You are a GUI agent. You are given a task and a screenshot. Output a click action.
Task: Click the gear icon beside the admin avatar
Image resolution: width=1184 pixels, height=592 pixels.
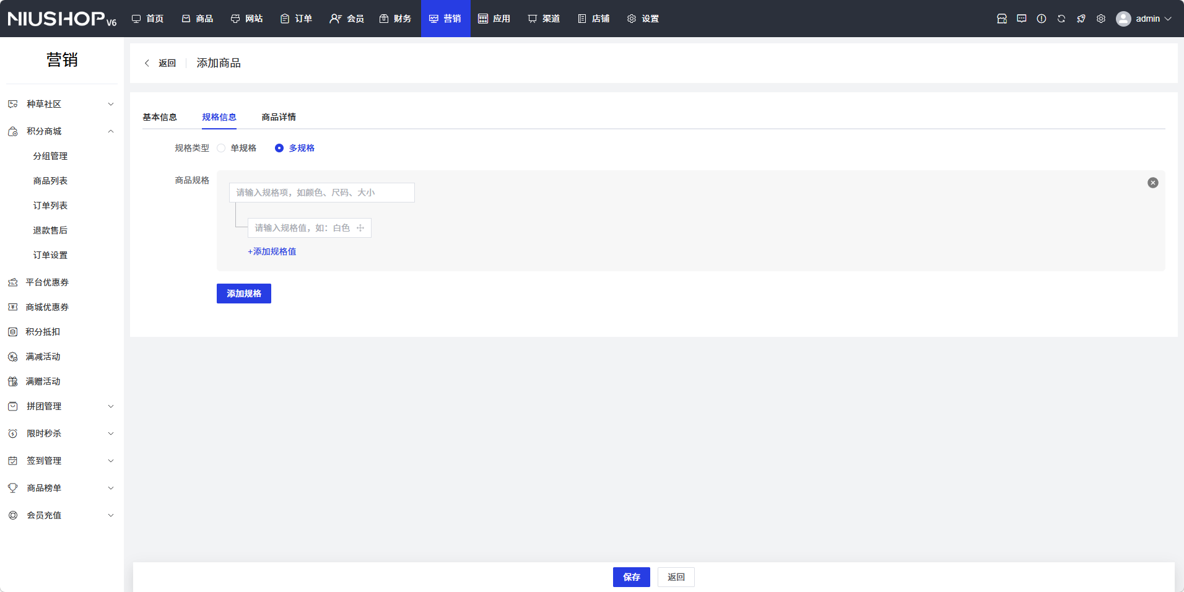click(1101, 19)
